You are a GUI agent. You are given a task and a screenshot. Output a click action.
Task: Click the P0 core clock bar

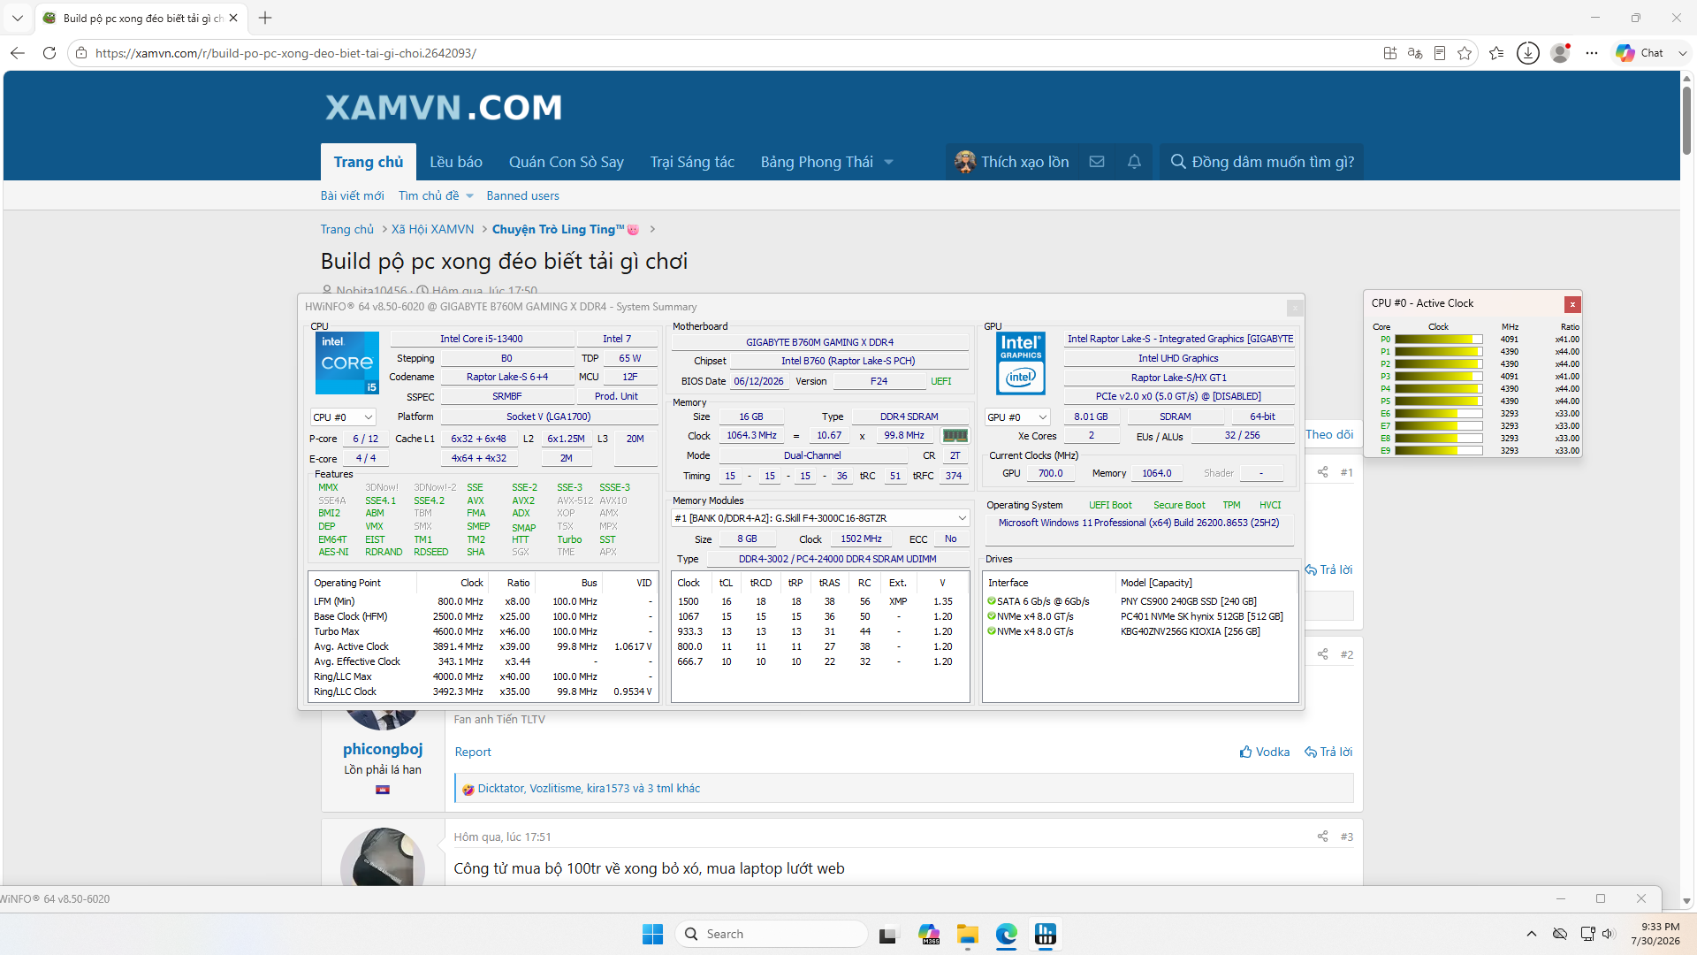1438,340
